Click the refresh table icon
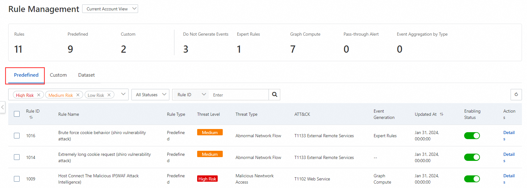Viewport: 527px width, 188px height. [516, 95]
